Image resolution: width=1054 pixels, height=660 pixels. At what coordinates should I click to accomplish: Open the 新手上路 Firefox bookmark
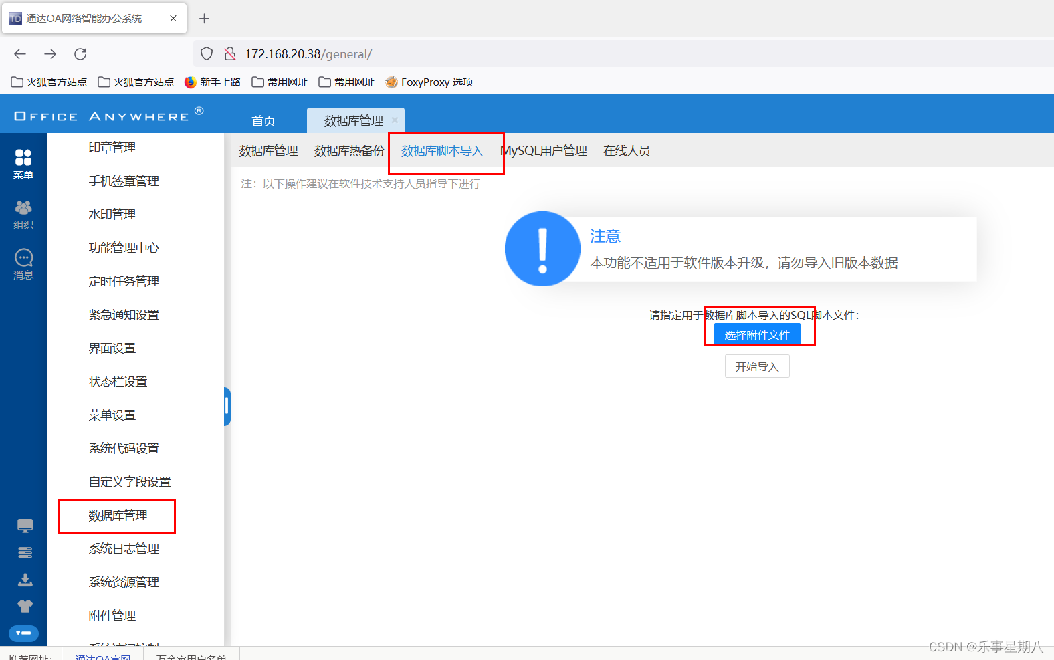(213, 82)
